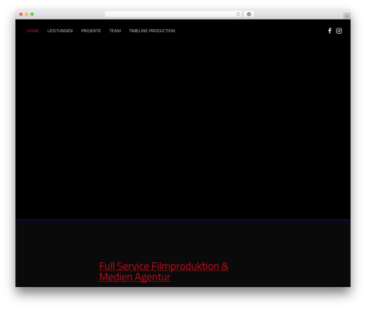Open the TIMELINE PRODUCTION menu item
The height and width of the screenshot is (309, 366).
click(152, 31)
